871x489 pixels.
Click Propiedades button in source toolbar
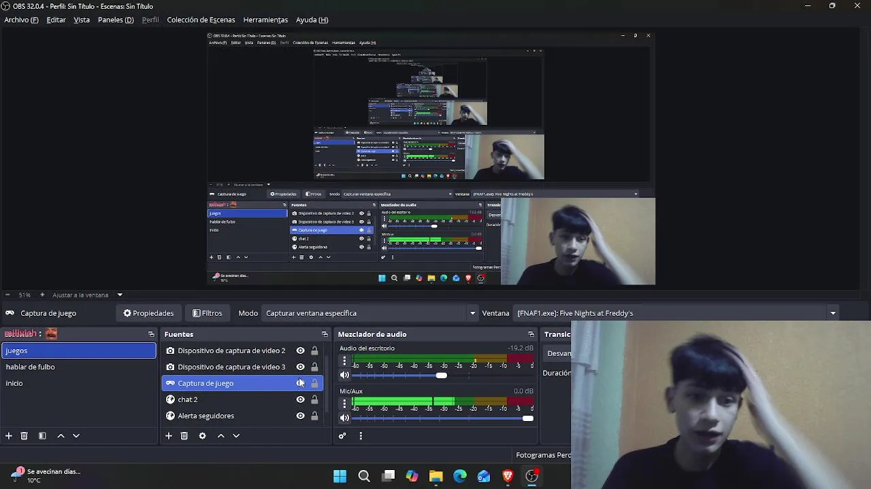(x=148, y=313)
